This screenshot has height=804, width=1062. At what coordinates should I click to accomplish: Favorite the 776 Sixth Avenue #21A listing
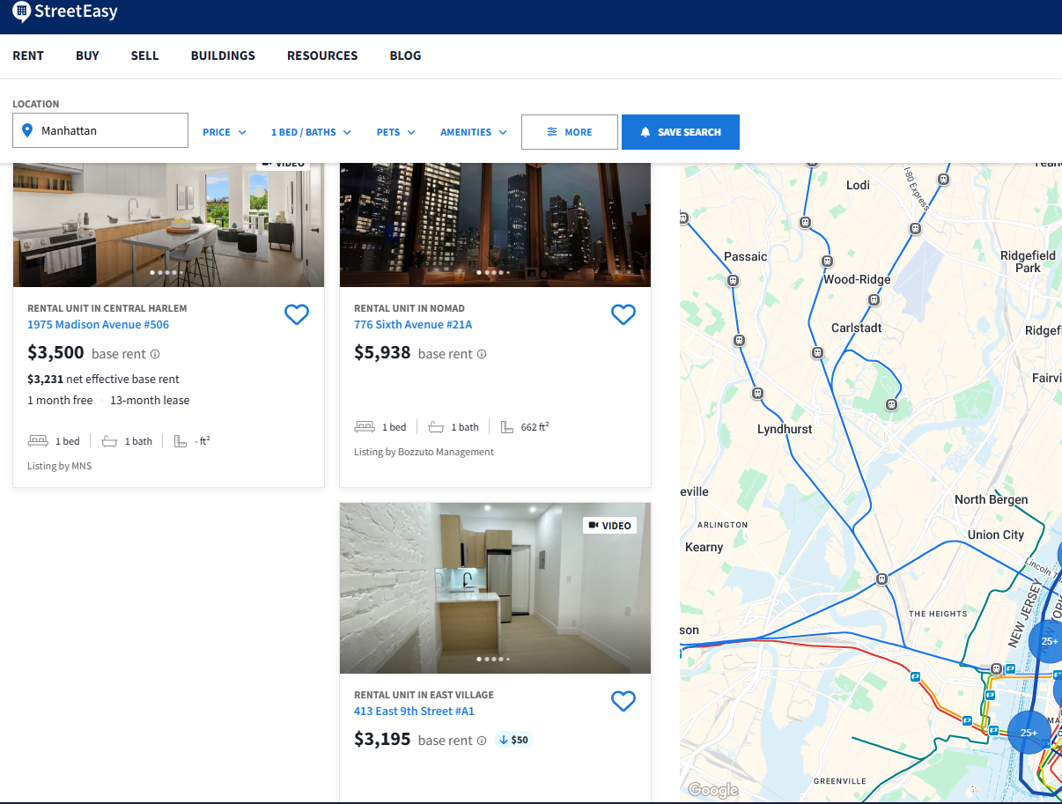coord(623,314)
